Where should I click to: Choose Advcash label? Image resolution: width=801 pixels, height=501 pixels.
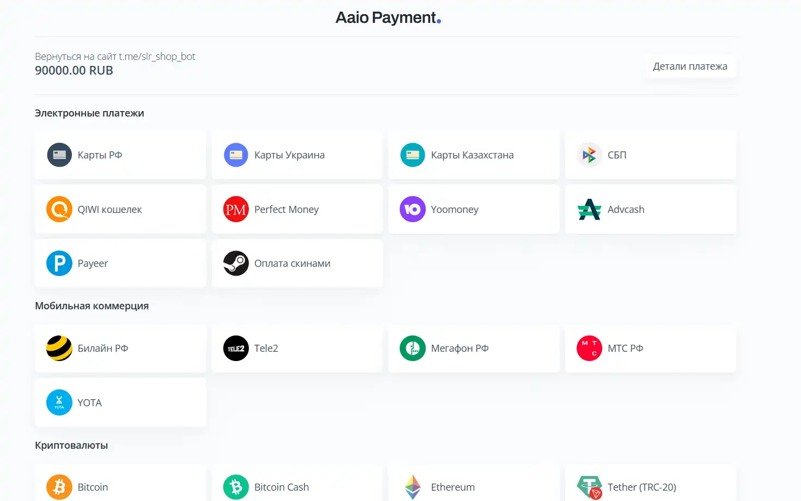tap(626, 210)
